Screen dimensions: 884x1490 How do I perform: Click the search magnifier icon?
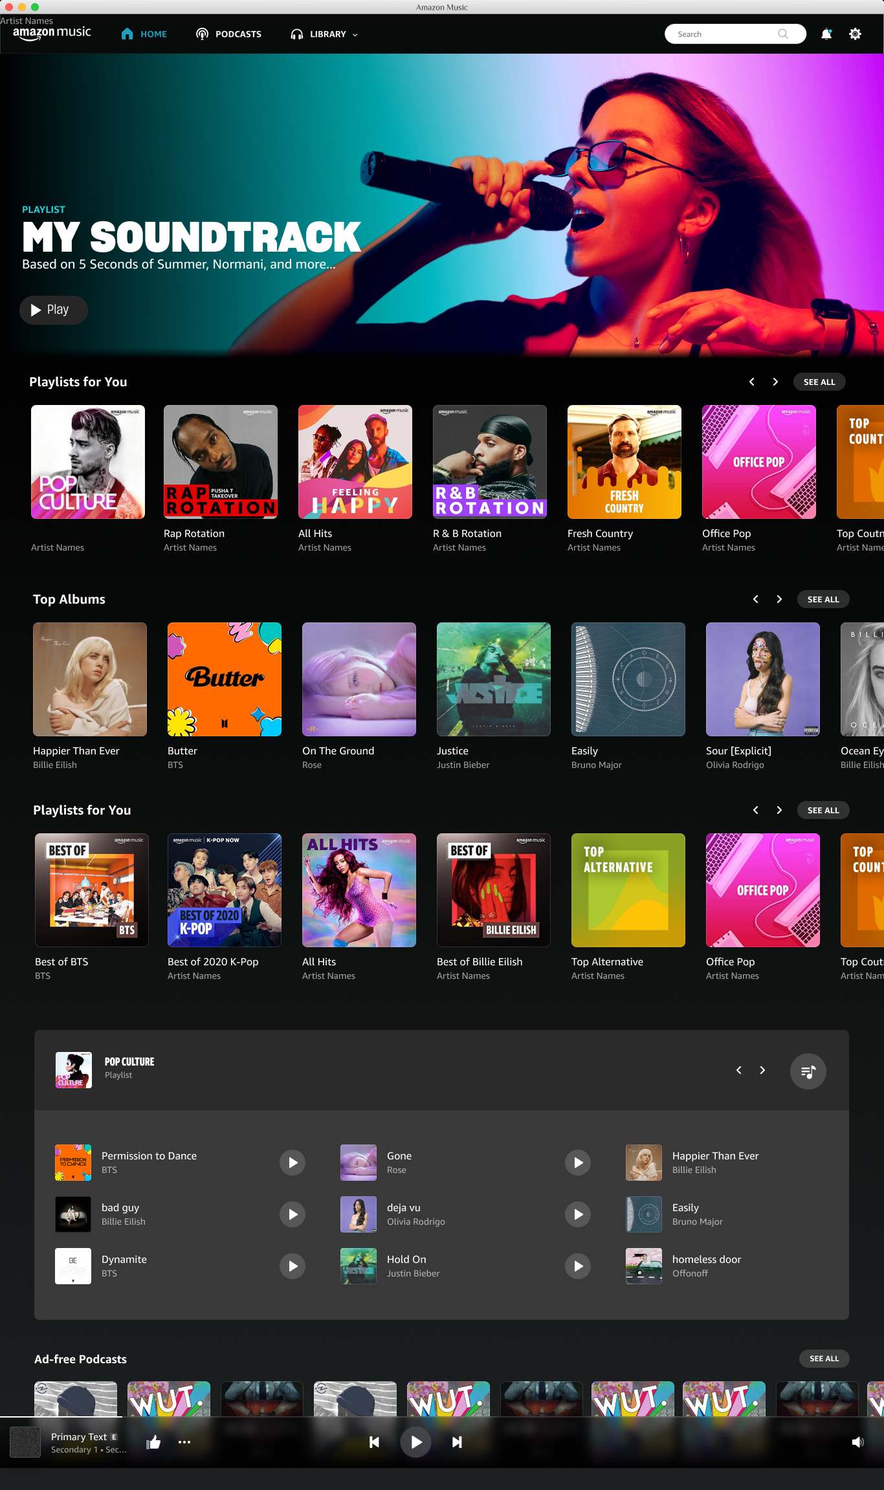pyautogui.click(x=783, y=34)
